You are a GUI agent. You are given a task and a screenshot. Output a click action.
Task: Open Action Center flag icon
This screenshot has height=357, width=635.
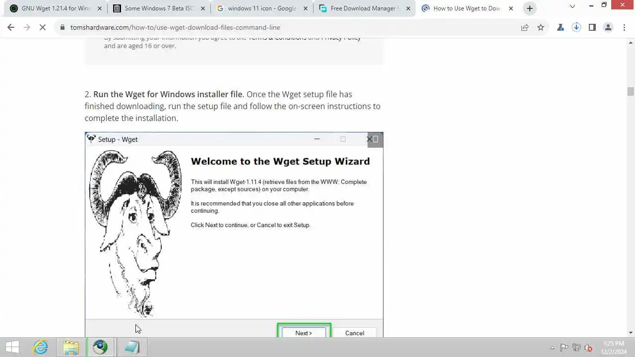(x=564, y=348)
